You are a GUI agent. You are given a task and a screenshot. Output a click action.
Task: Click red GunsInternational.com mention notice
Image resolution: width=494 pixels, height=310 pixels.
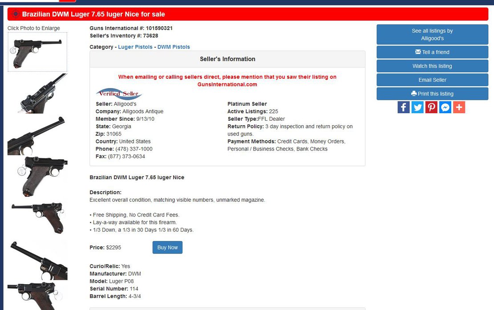(227, 81)
